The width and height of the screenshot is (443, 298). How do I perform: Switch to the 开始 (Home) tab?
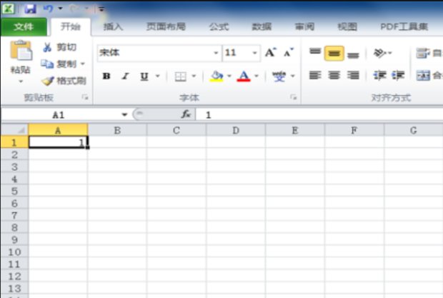pyautogui.click(x=71, y=27)
